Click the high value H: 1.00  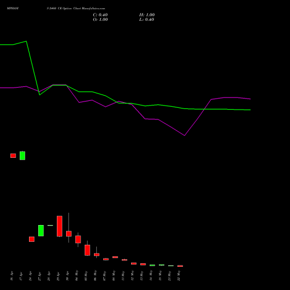coord(147,15)
